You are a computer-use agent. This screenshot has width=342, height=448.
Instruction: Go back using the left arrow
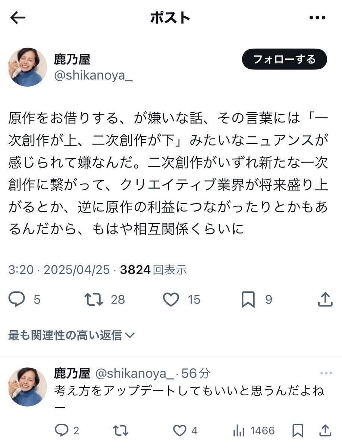point(18,18)
